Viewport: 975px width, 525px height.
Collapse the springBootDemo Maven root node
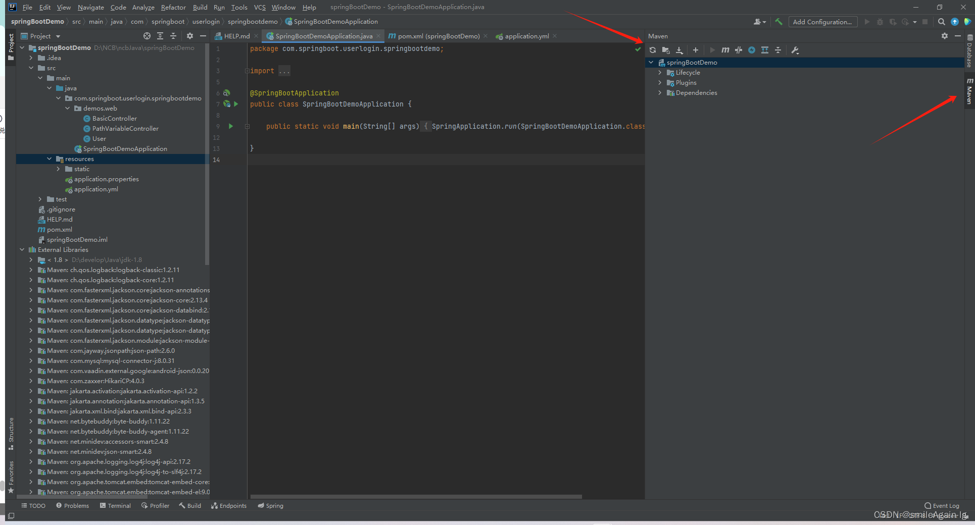coord(651,63)
